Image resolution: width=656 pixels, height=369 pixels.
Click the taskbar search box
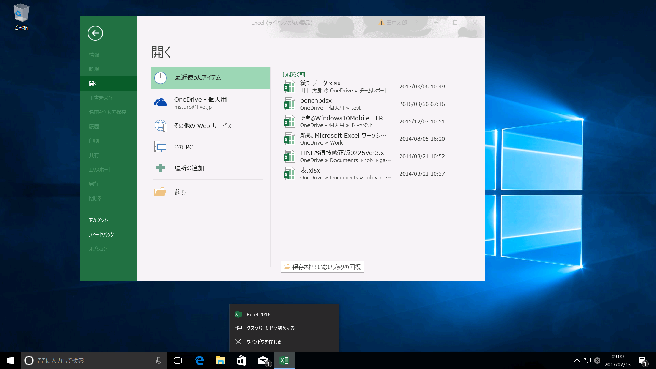pyautogui.click(x=94, y=360)
